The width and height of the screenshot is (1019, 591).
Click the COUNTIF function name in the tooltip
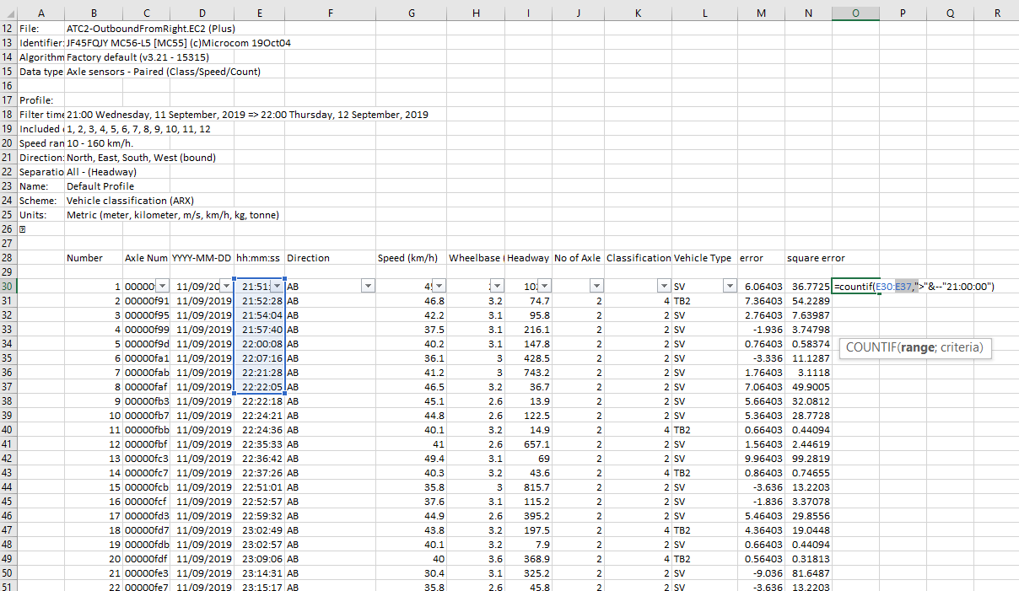click(871, 347)
